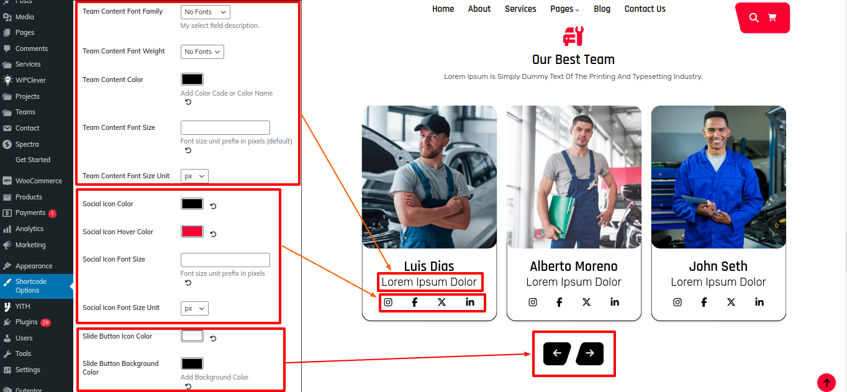
Task: Open the search icon in header
Action: pyautogui.click(x=754, y=17)
